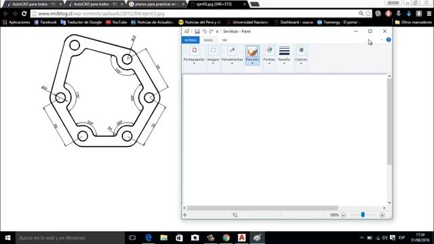Open the Facebook bookmark

pyautogui.click(x=45, y=22)
